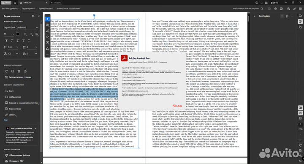Open Электронное подписание menu tab
The height and width of the screenshot is (164, 304).
pos(68,8)
